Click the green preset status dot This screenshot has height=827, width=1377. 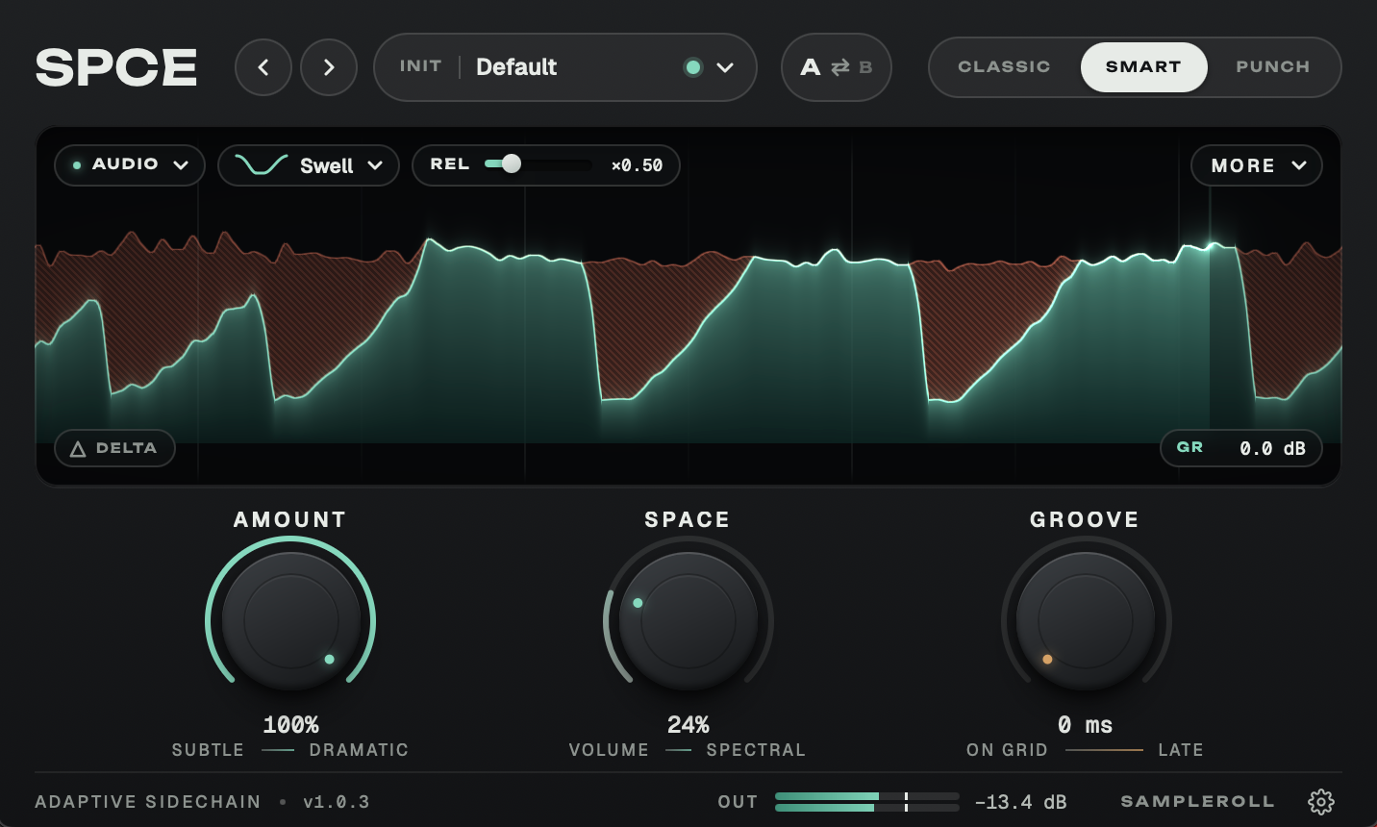coord(692,67)
